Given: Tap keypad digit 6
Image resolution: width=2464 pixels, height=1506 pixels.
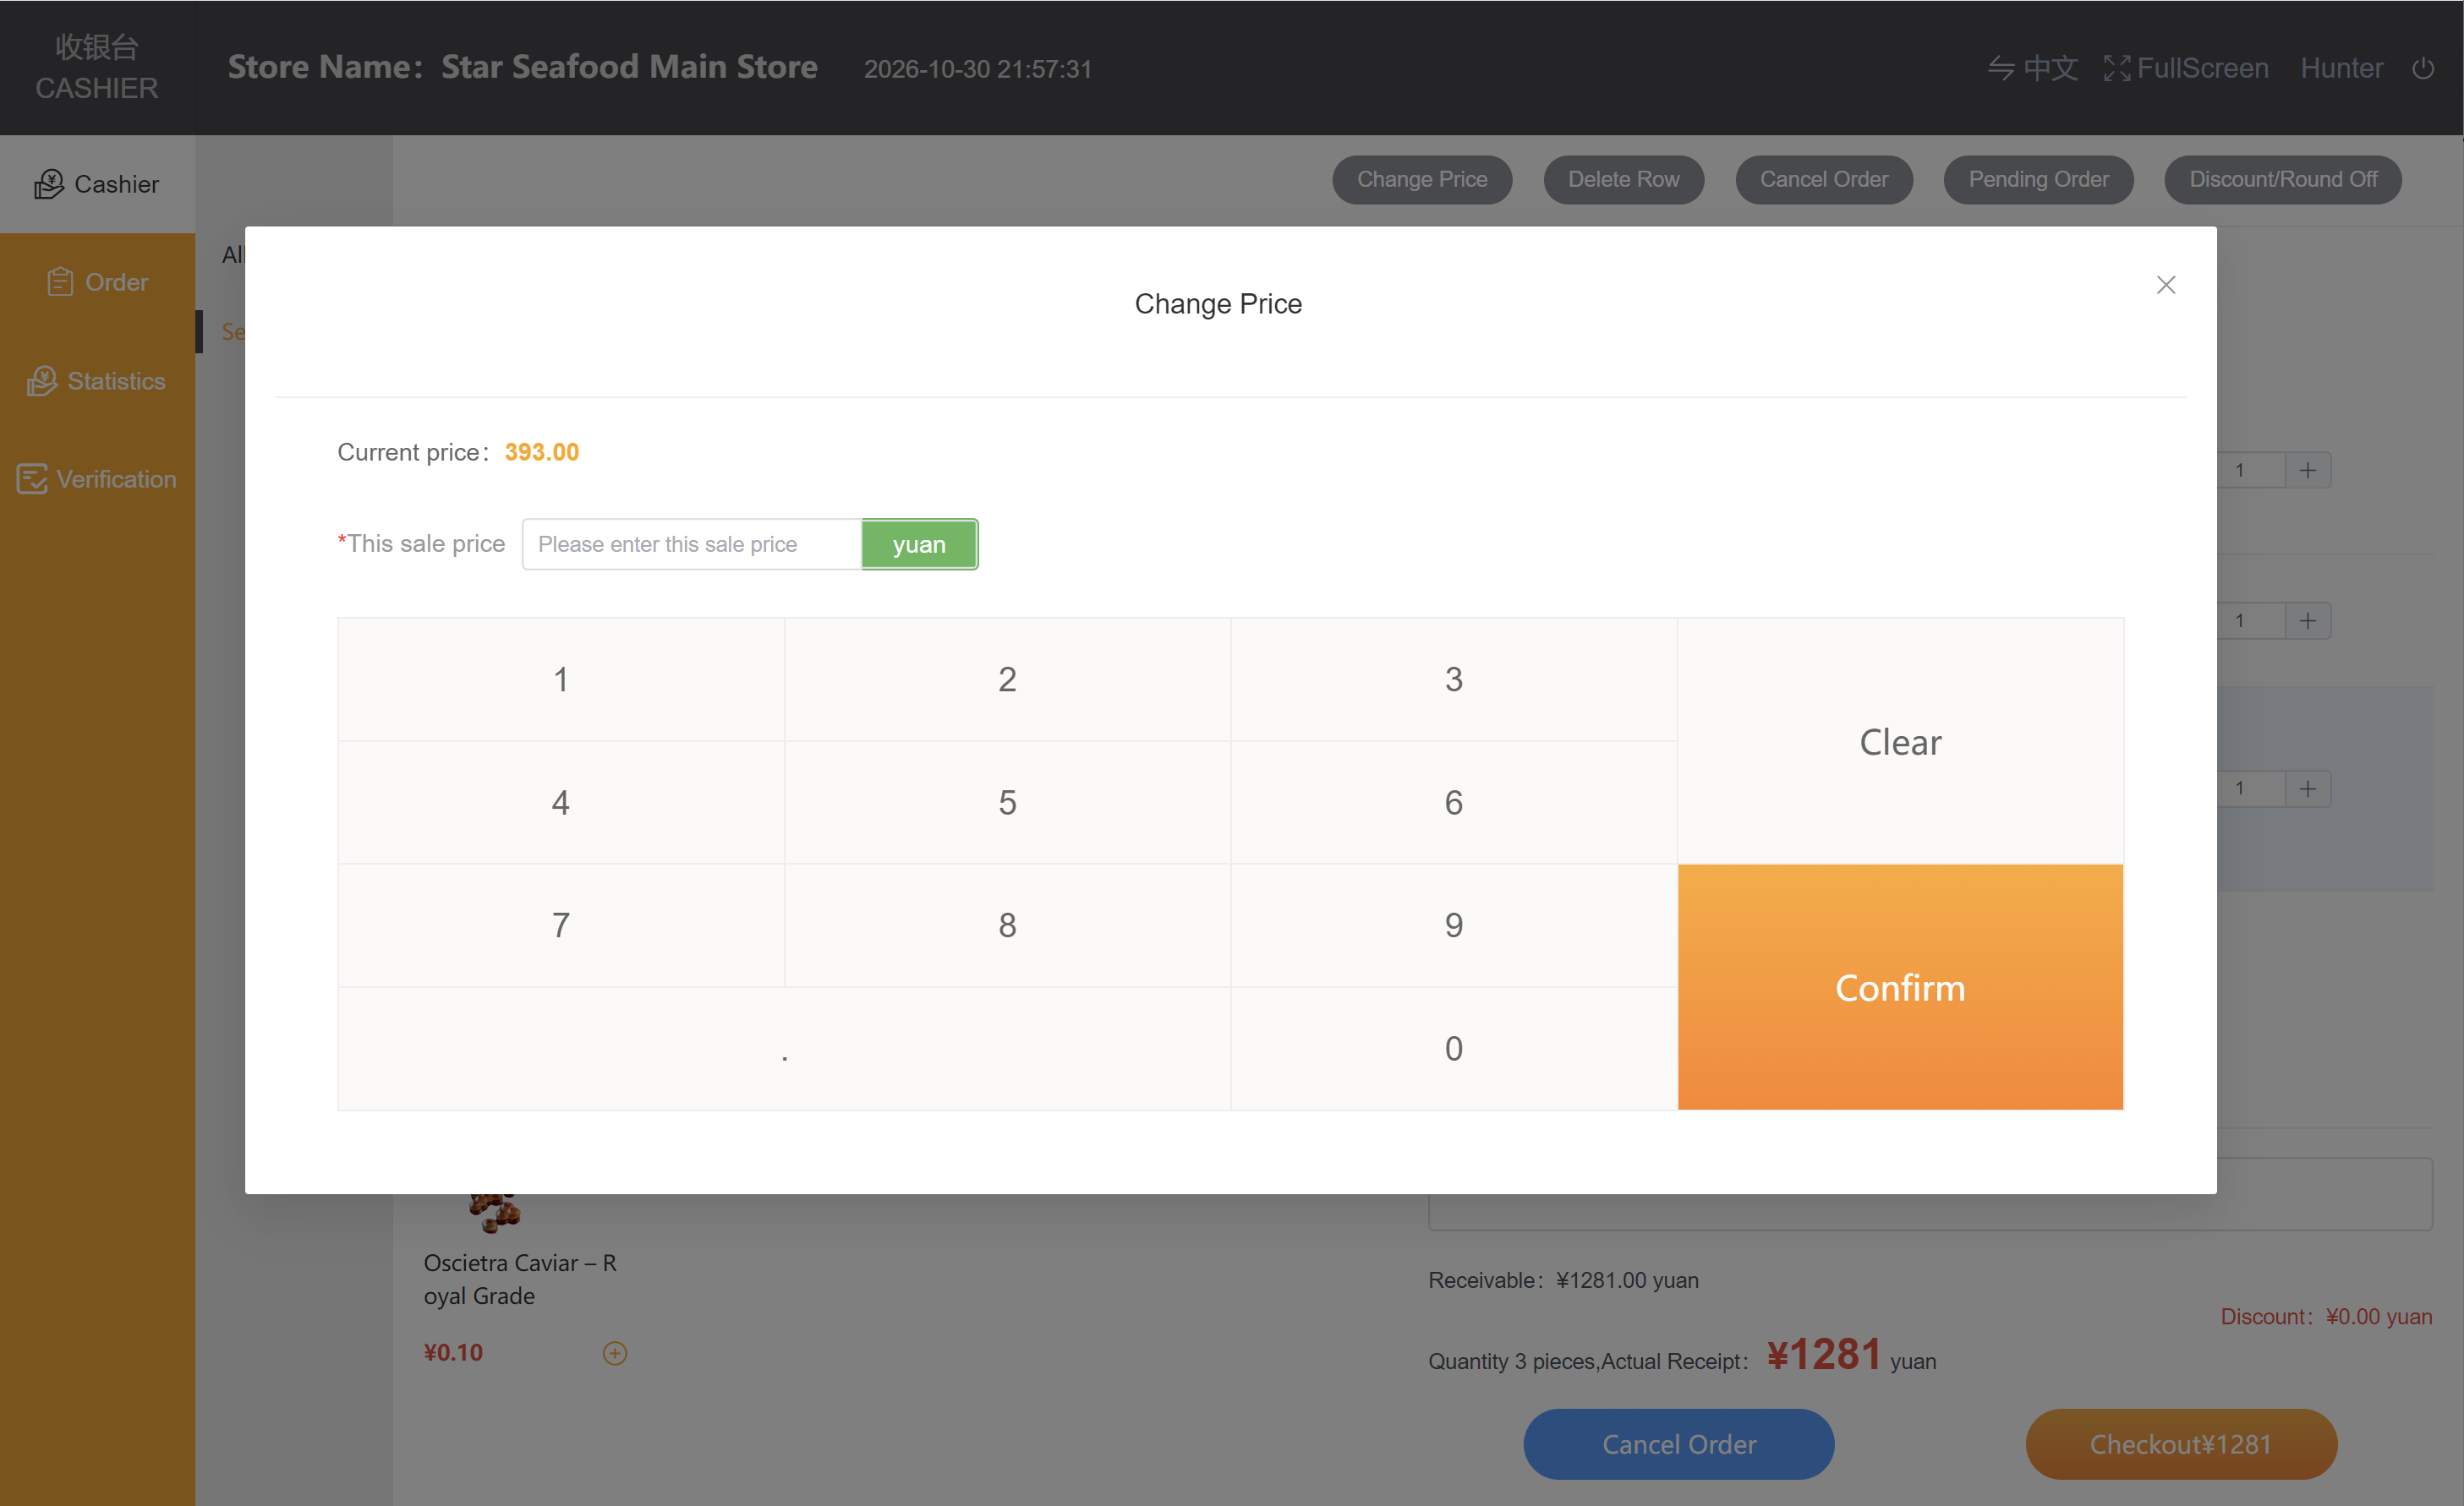Looking at the screenshot, I should [1454, 803].
